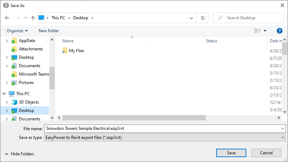
Task: Click the Save button
Action: click(231, 153)
